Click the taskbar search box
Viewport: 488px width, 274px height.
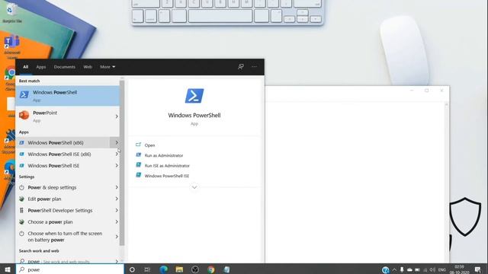click(70, 269)
